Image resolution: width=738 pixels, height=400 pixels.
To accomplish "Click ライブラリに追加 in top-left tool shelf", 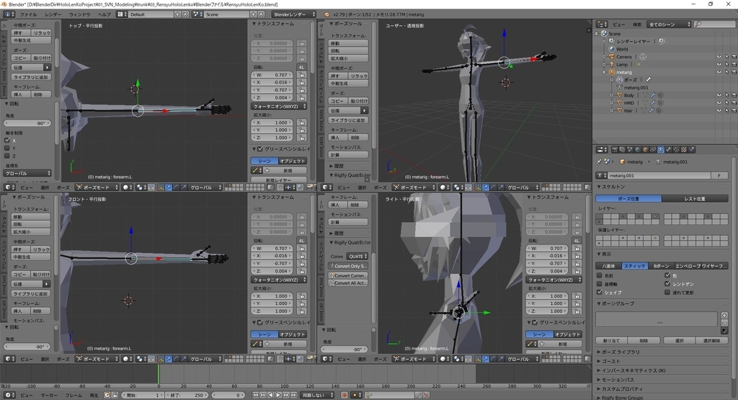I will point(31,77).
